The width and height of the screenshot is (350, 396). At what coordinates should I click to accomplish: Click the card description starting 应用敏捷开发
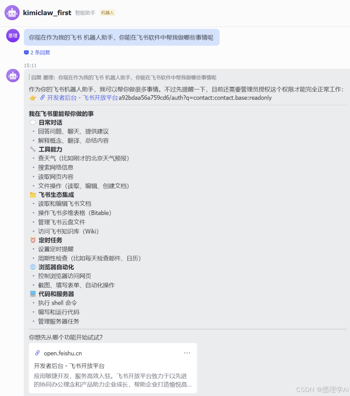pyautogui.click(x=113, y=380)
